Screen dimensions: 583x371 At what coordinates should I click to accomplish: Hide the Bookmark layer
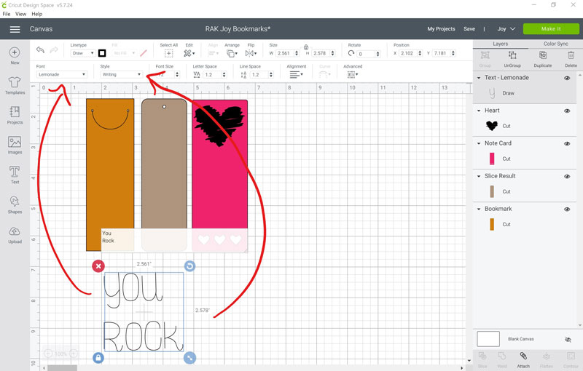tap(567, 210)
